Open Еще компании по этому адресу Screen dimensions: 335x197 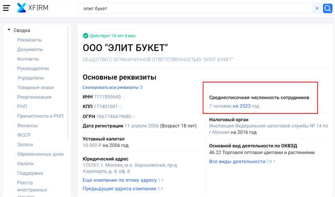120,180
